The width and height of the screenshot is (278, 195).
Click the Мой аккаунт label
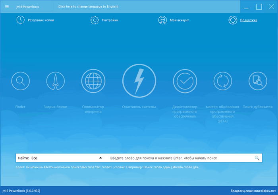[179, 20]
